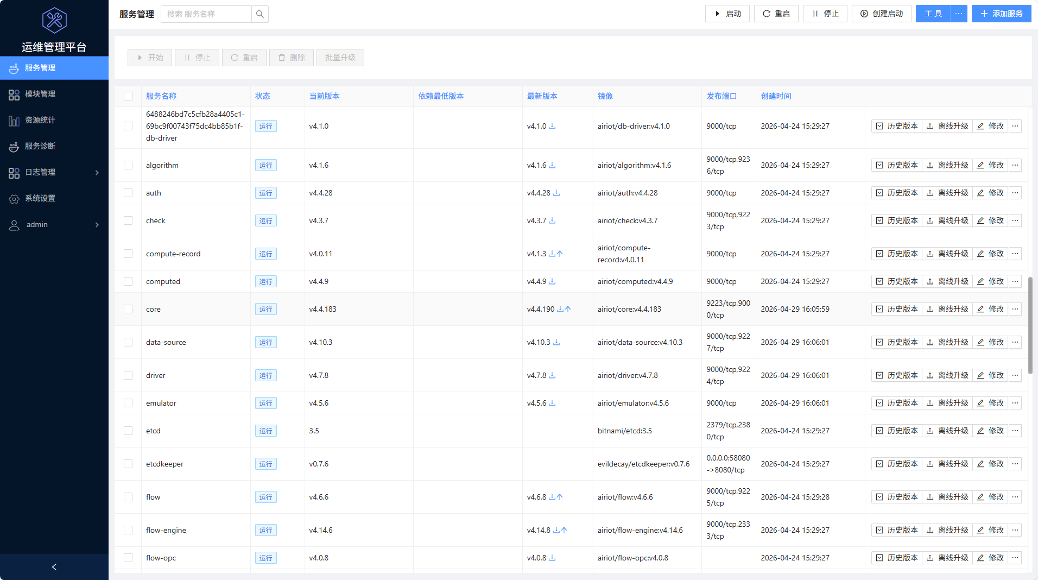Click the top 启动 button
Viewport: 1038px width, 580px height.
pyautogui.click(x=727, y=14)
